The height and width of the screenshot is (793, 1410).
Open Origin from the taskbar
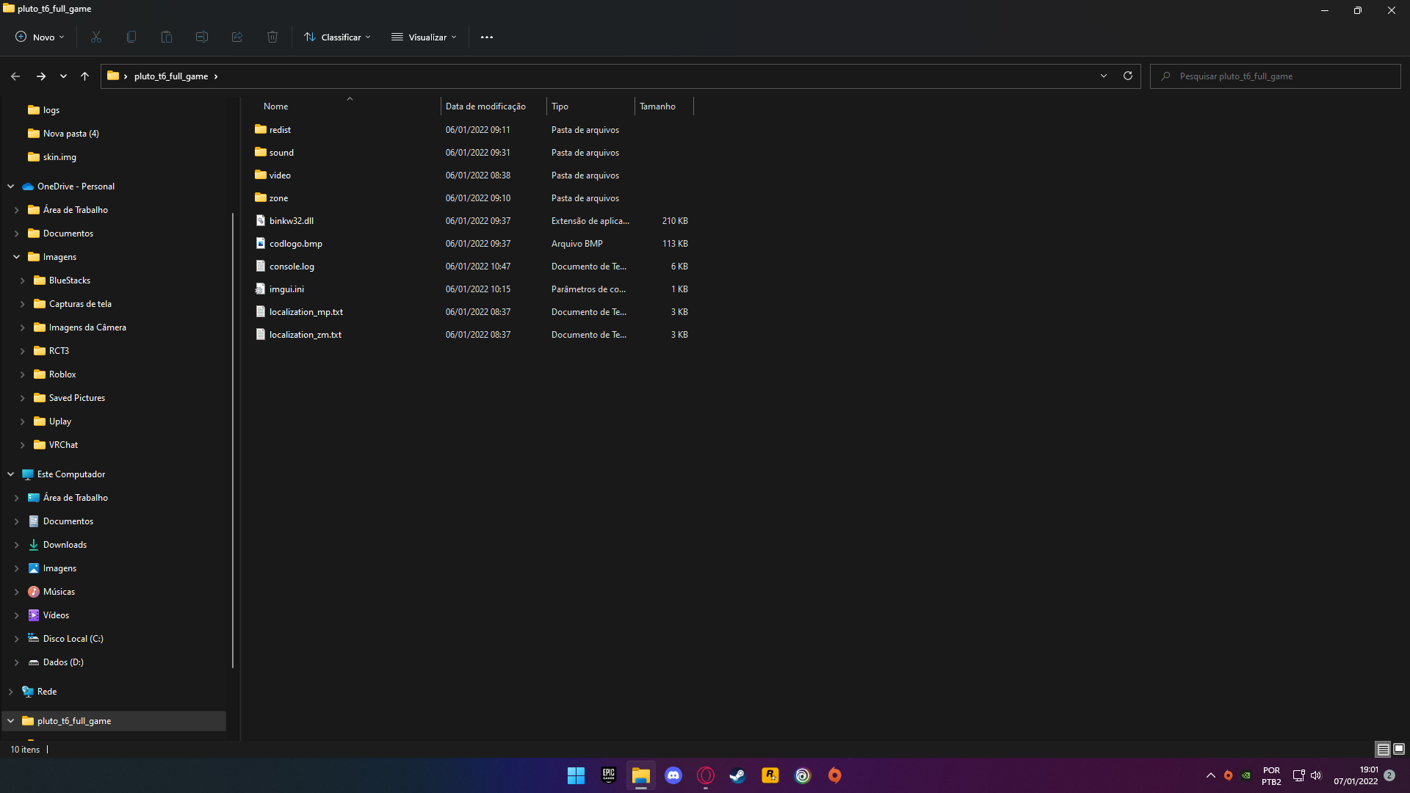pos(835,775)
